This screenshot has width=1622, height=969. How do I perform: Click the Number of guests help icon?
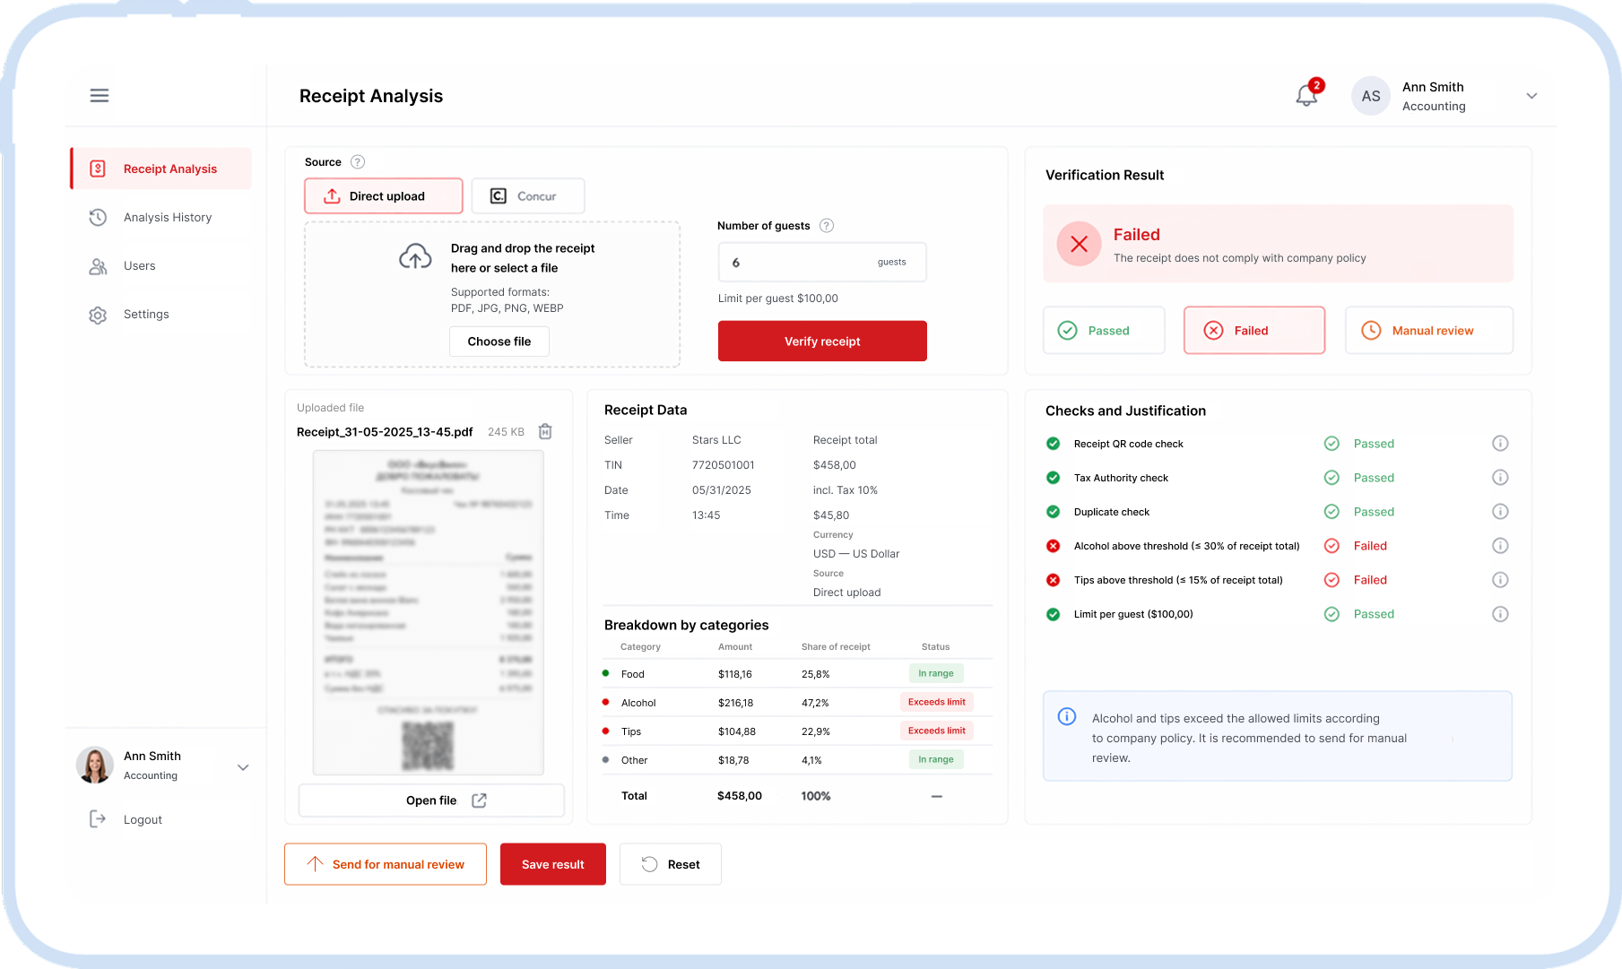[x=827, y=226]
